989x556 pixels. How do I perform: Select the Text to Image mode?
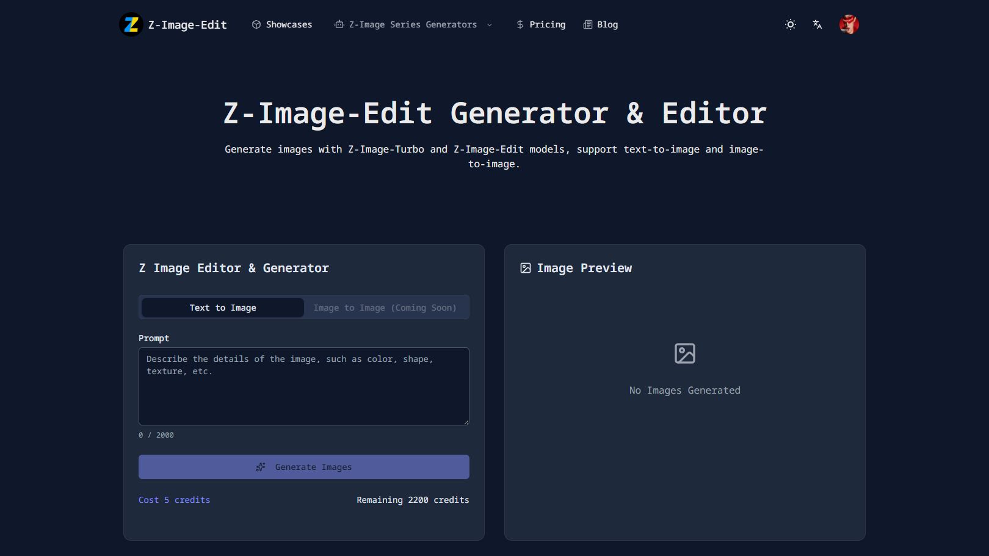tap(222, 308)
